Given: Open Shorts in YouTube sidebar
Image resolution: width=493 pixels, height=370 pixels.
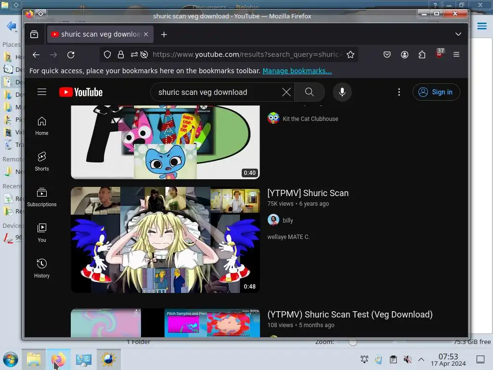Looking at the screenshot, I should coord(42,162).
